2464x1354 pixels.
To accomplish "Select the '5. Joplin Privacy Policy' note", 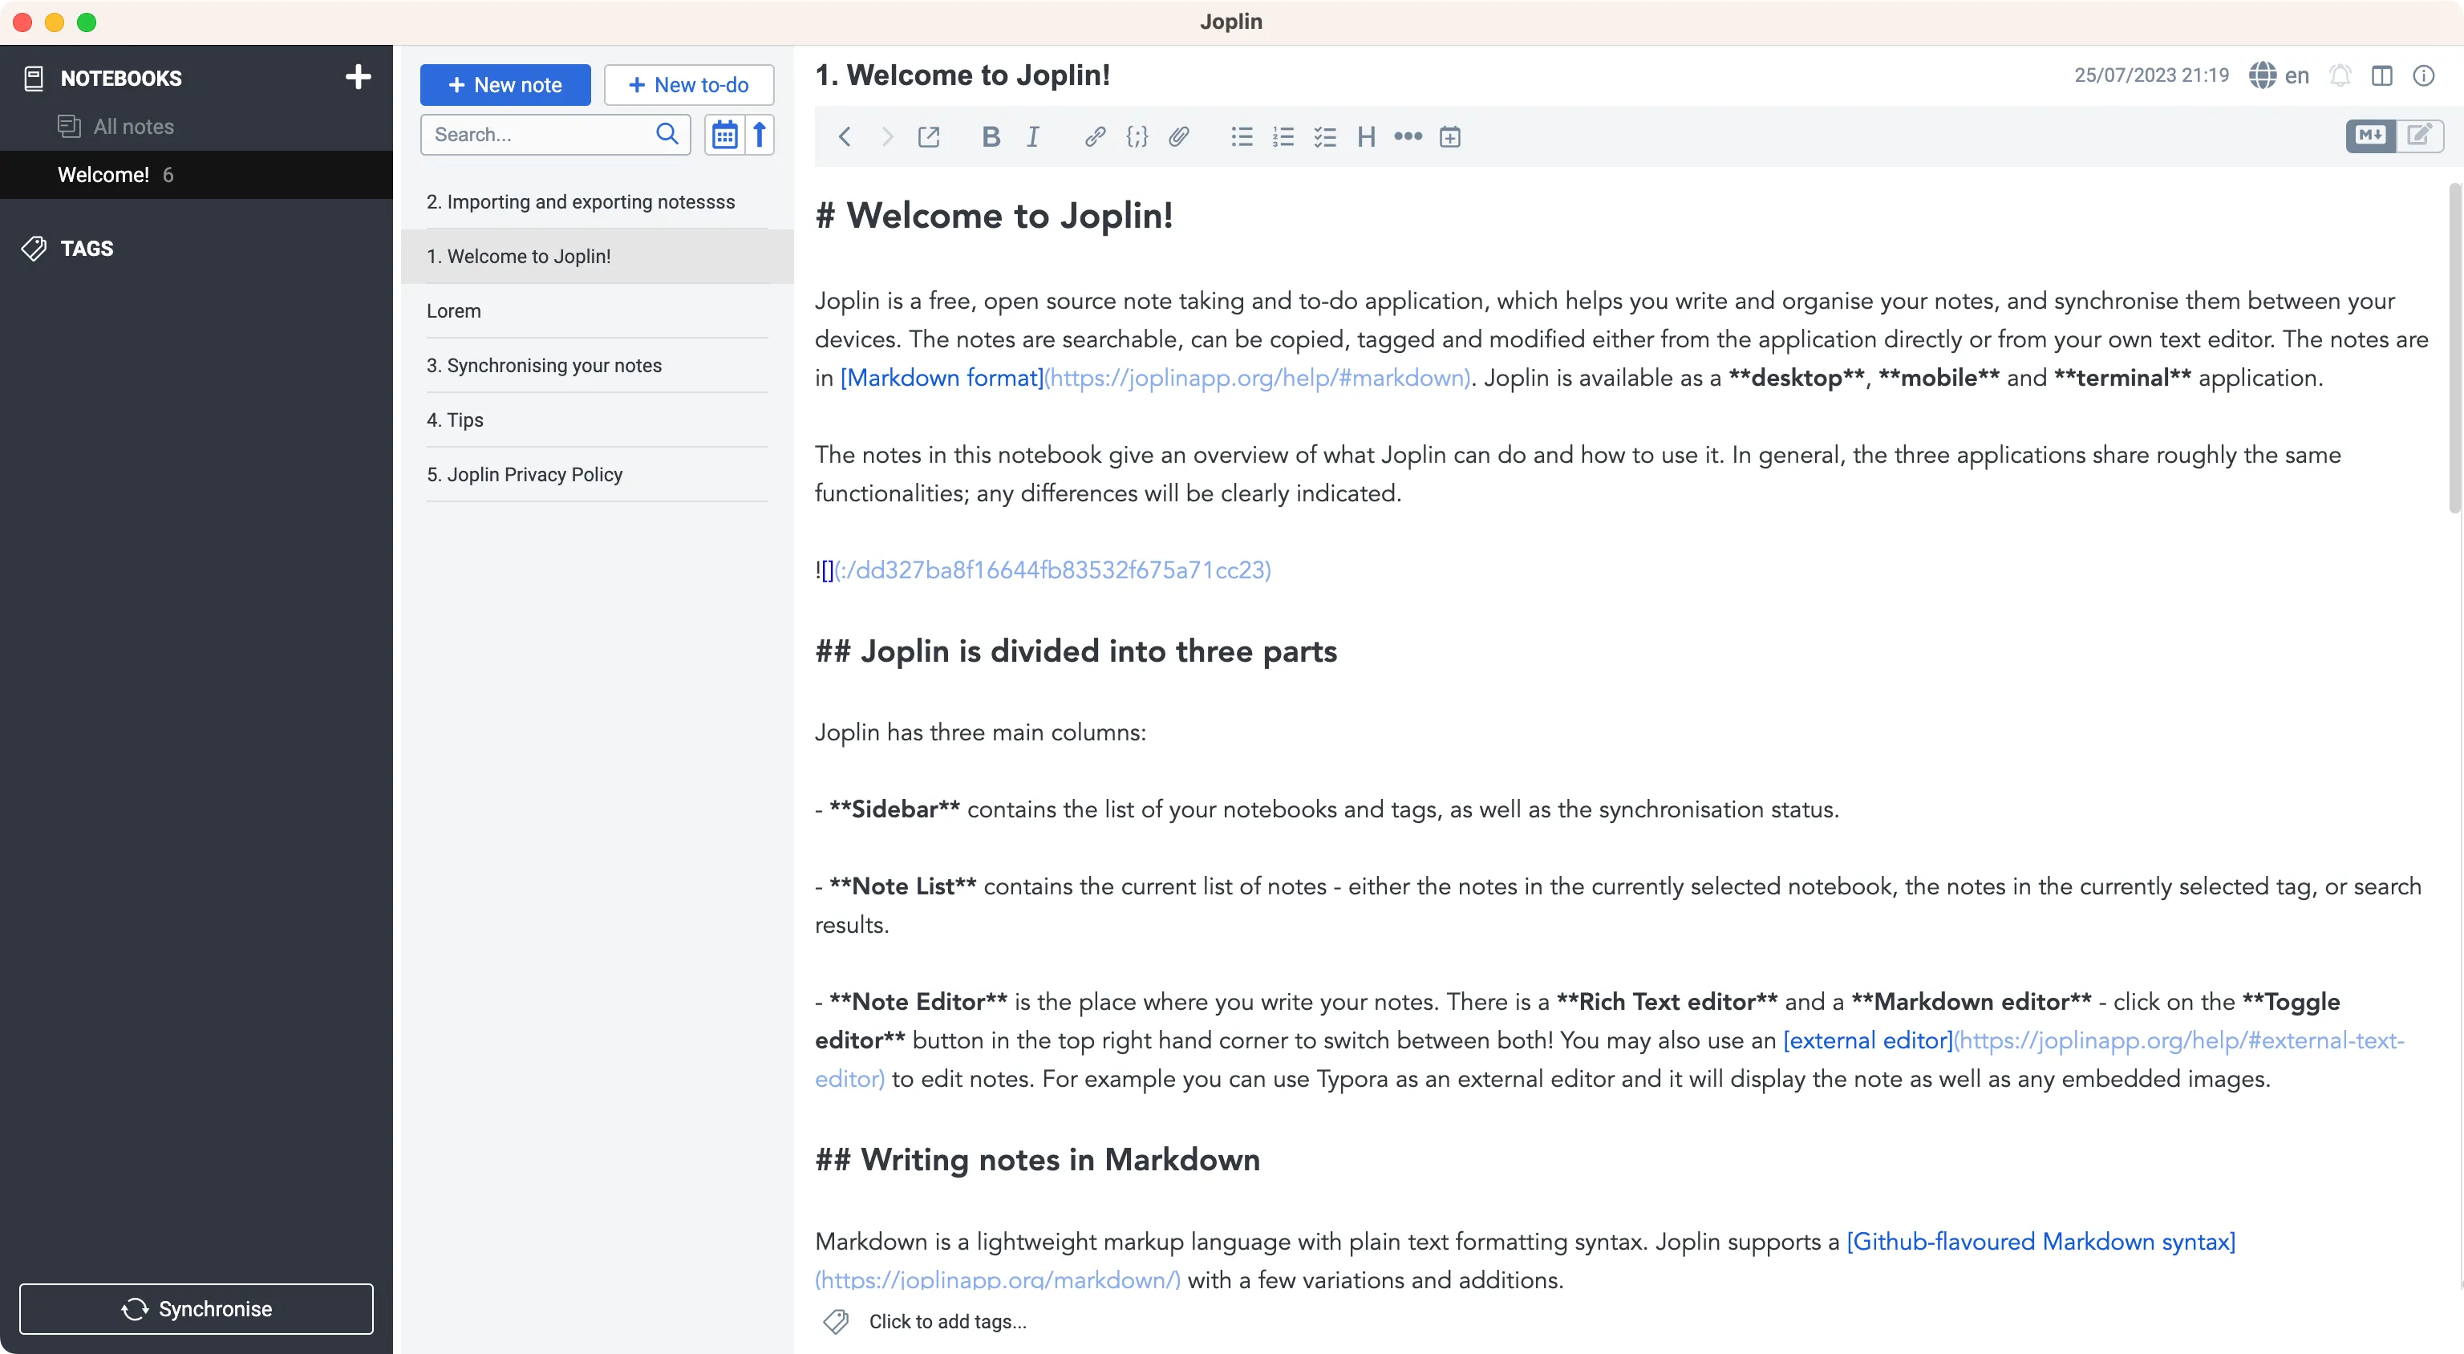I will (525, 474).
